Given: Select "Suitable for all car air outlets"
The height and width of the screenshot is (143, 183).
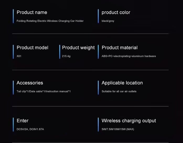Looking at the screenshot, I should (x=119, y=91).
